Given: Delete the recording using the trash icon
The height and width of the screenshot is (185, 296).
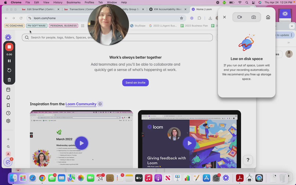Looking at the screenshot, I should [x=9, y=80].
